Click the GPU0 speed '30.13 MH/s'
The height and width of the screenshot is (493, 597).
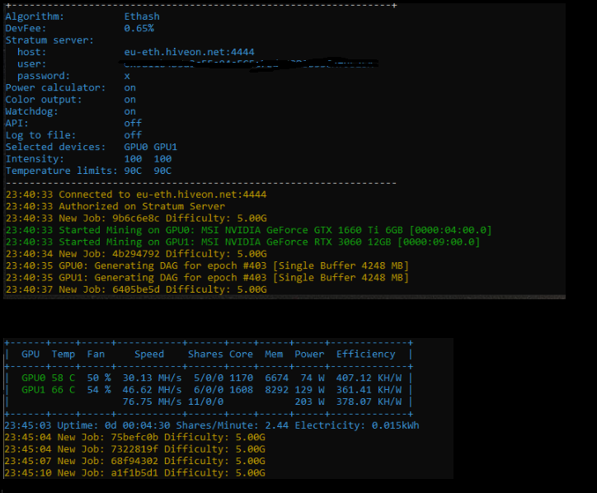pos(152,378)
